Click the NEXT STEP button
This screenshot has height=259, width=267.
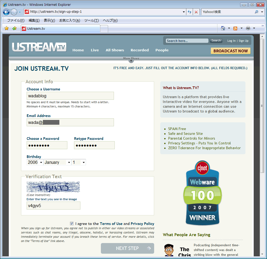click(128, 248)
